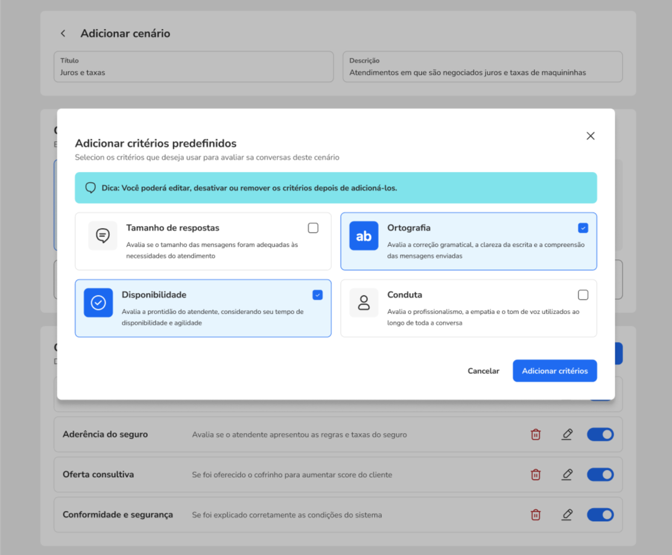Viewport: 672px width, 555px height.
Task: Click the Descrição input field
Action: [483, 67]
